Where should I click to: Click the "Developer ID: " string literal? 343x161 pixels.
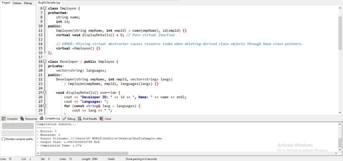pyautogui.click(x=97, y=97)
